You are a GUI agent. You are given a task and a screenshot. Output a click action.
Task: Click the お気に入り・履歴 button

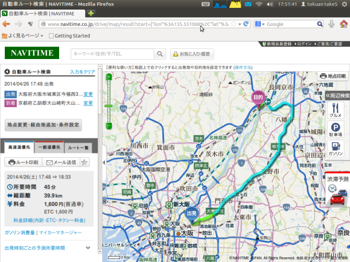click(x=192, y=54)
